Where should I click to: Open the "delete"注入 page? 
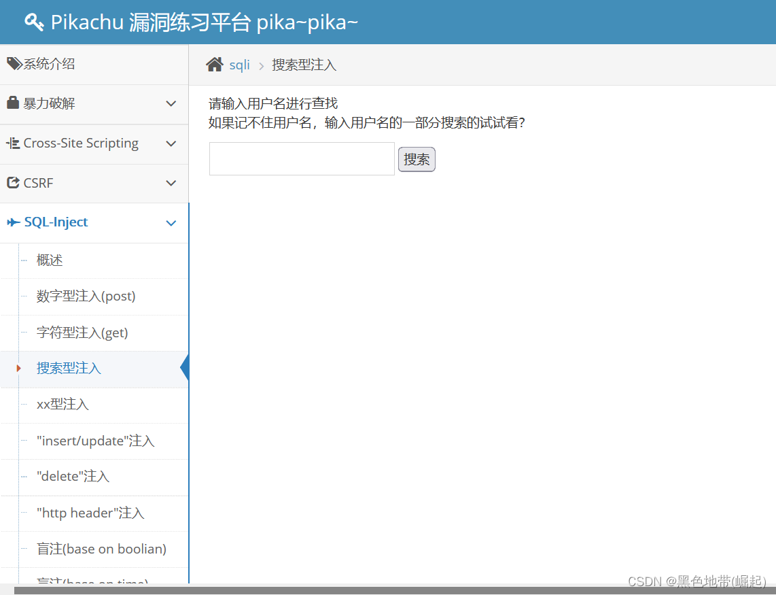[x=73, y=477]
